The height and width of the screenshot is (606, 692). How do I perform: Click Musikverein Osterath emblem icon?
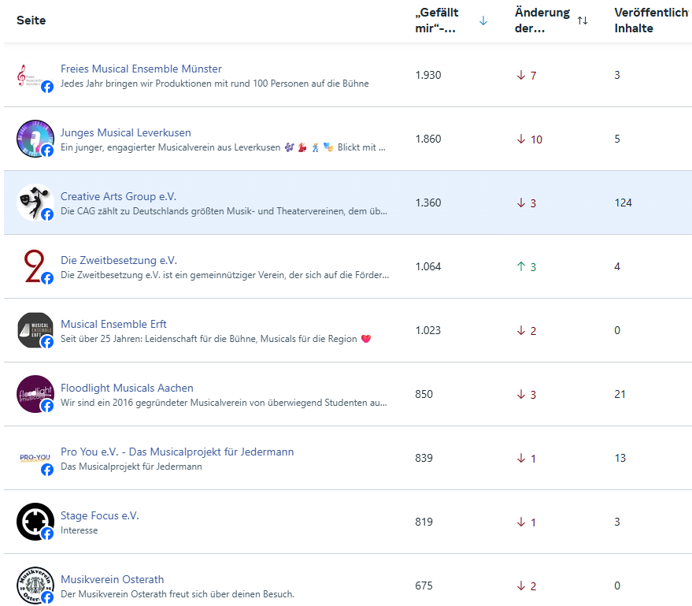(x=35, y=586)
